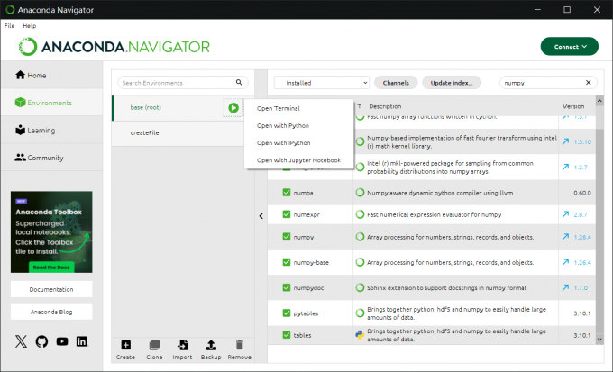Screen dimensions: 613x372
Task: Click the Create environment icon
Action: click(126, 345)
